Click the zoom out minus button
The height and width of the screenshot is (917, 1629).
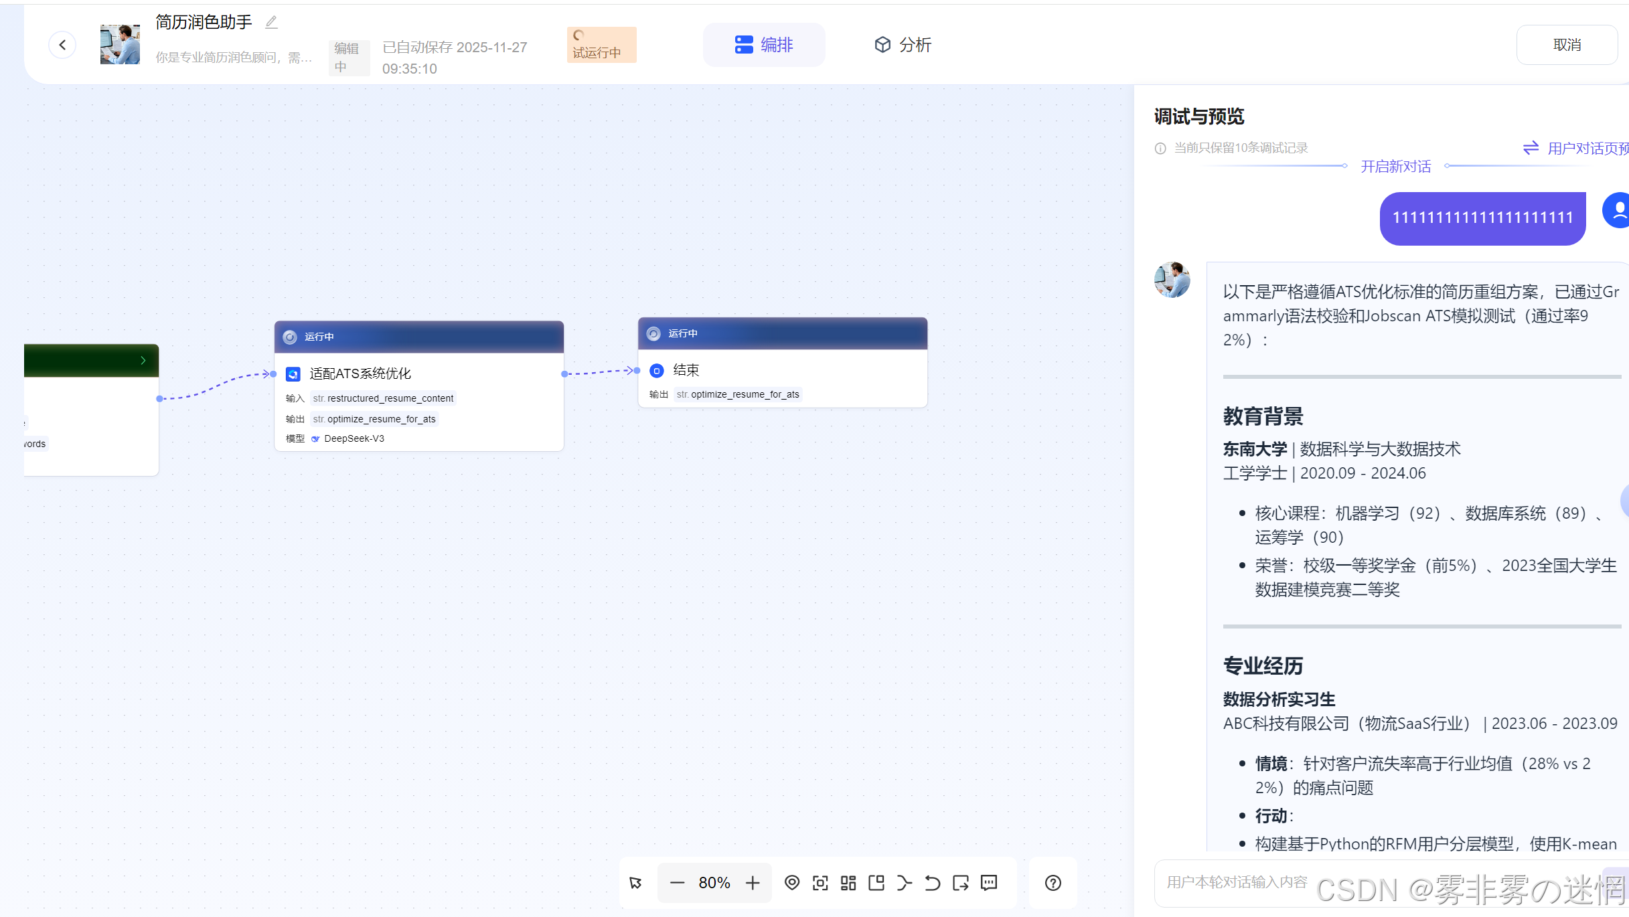(x=677, y=883)
